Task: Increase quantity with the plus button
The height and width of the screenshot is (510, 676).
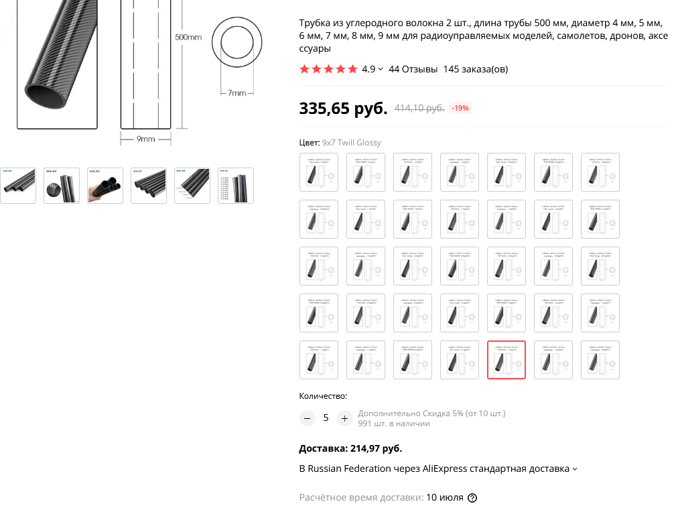Action: point(344,418)
